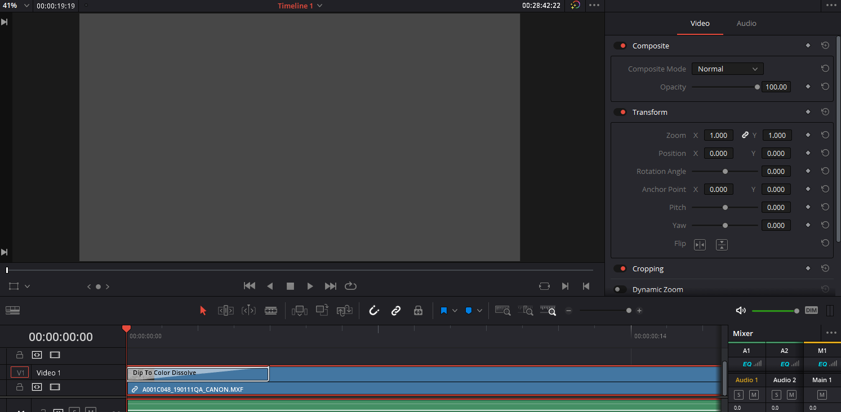841x412 pixels.
Task: Play the timeline forward
Action: (x=310, y=286)
